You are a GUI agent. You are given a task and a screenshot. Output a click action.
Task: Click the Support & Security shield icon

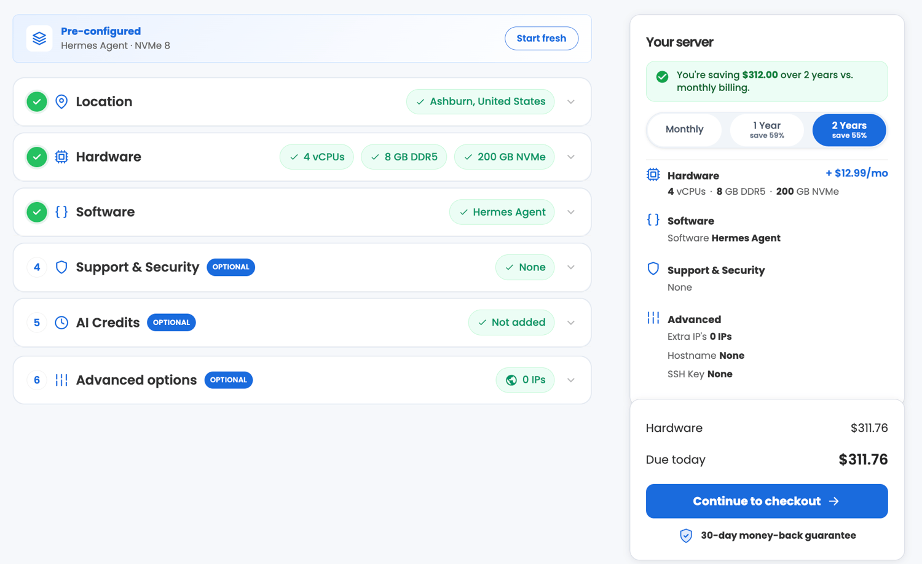[61, 267]
